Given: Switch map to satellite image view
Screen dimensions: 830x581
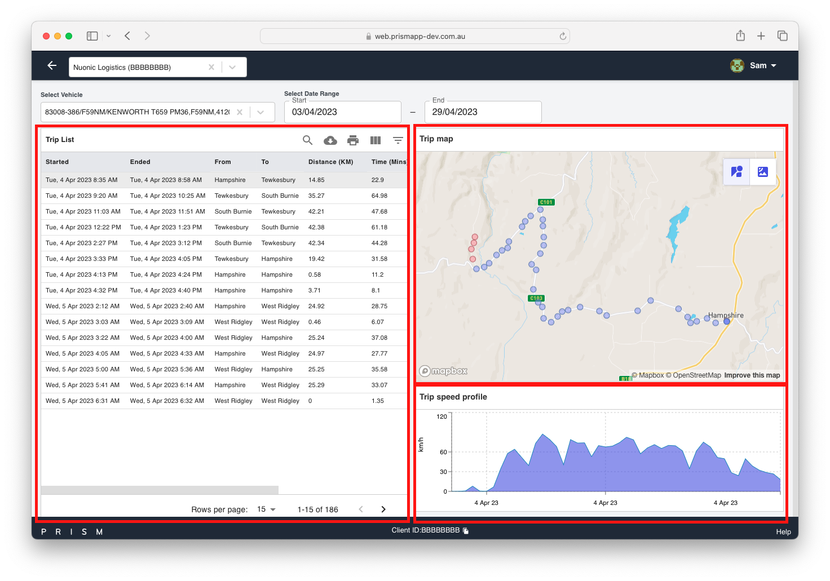Looking at the screenshot, I should 763,172.
